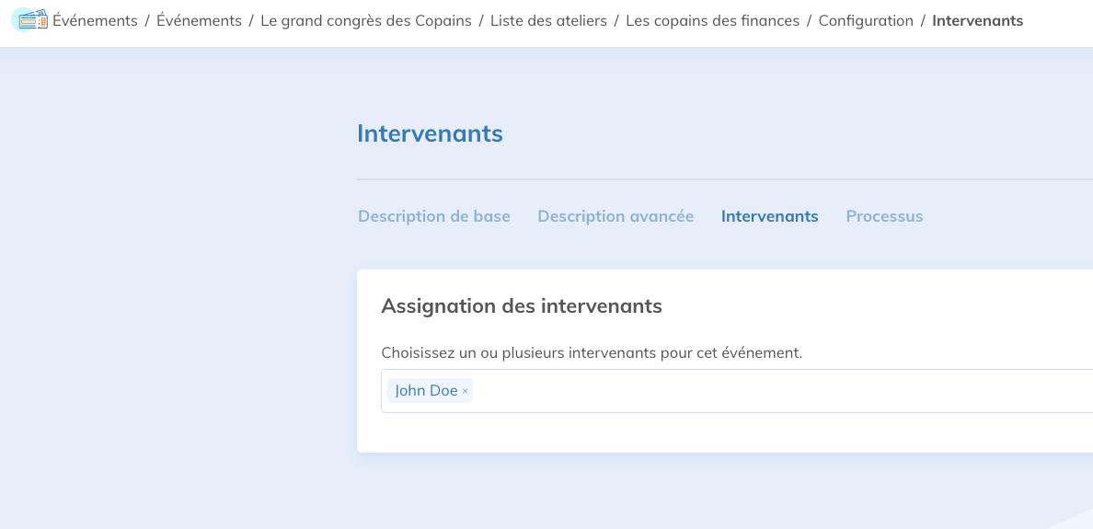Switch to the Description de base tab
The image size is (1093, 529).
pos(434,216)
